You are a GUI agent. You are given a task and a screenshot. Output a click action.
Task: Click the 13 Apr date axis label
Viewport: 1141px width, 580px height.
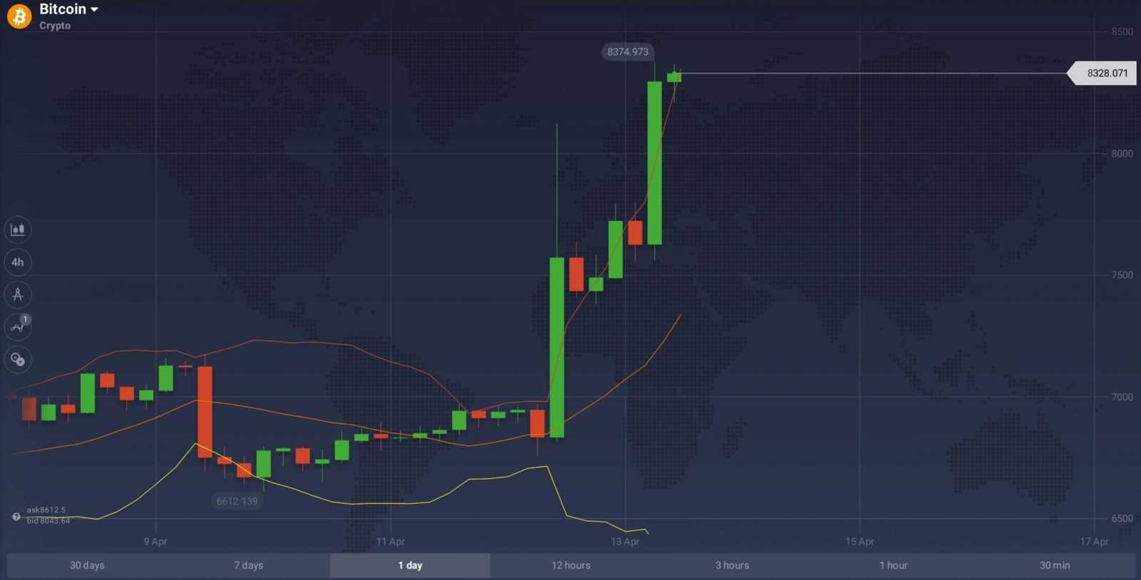pos(625,542)
